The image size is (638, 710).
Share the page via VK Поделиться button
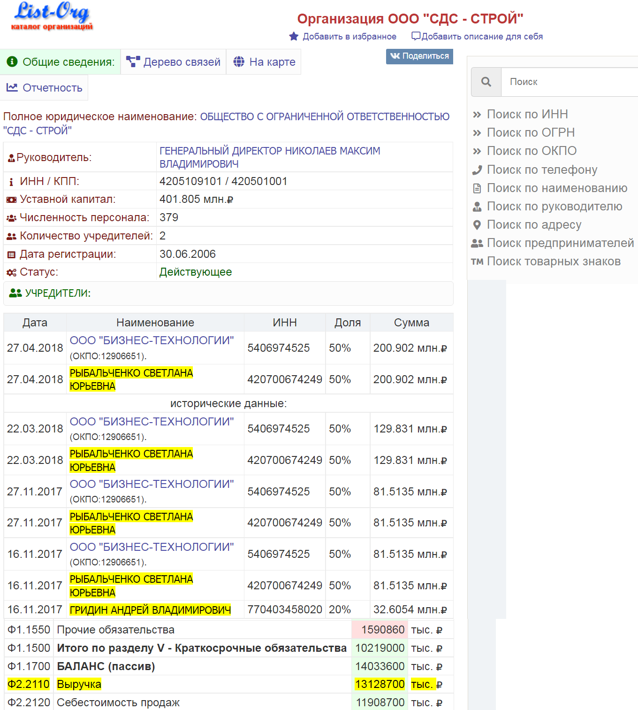419,56
